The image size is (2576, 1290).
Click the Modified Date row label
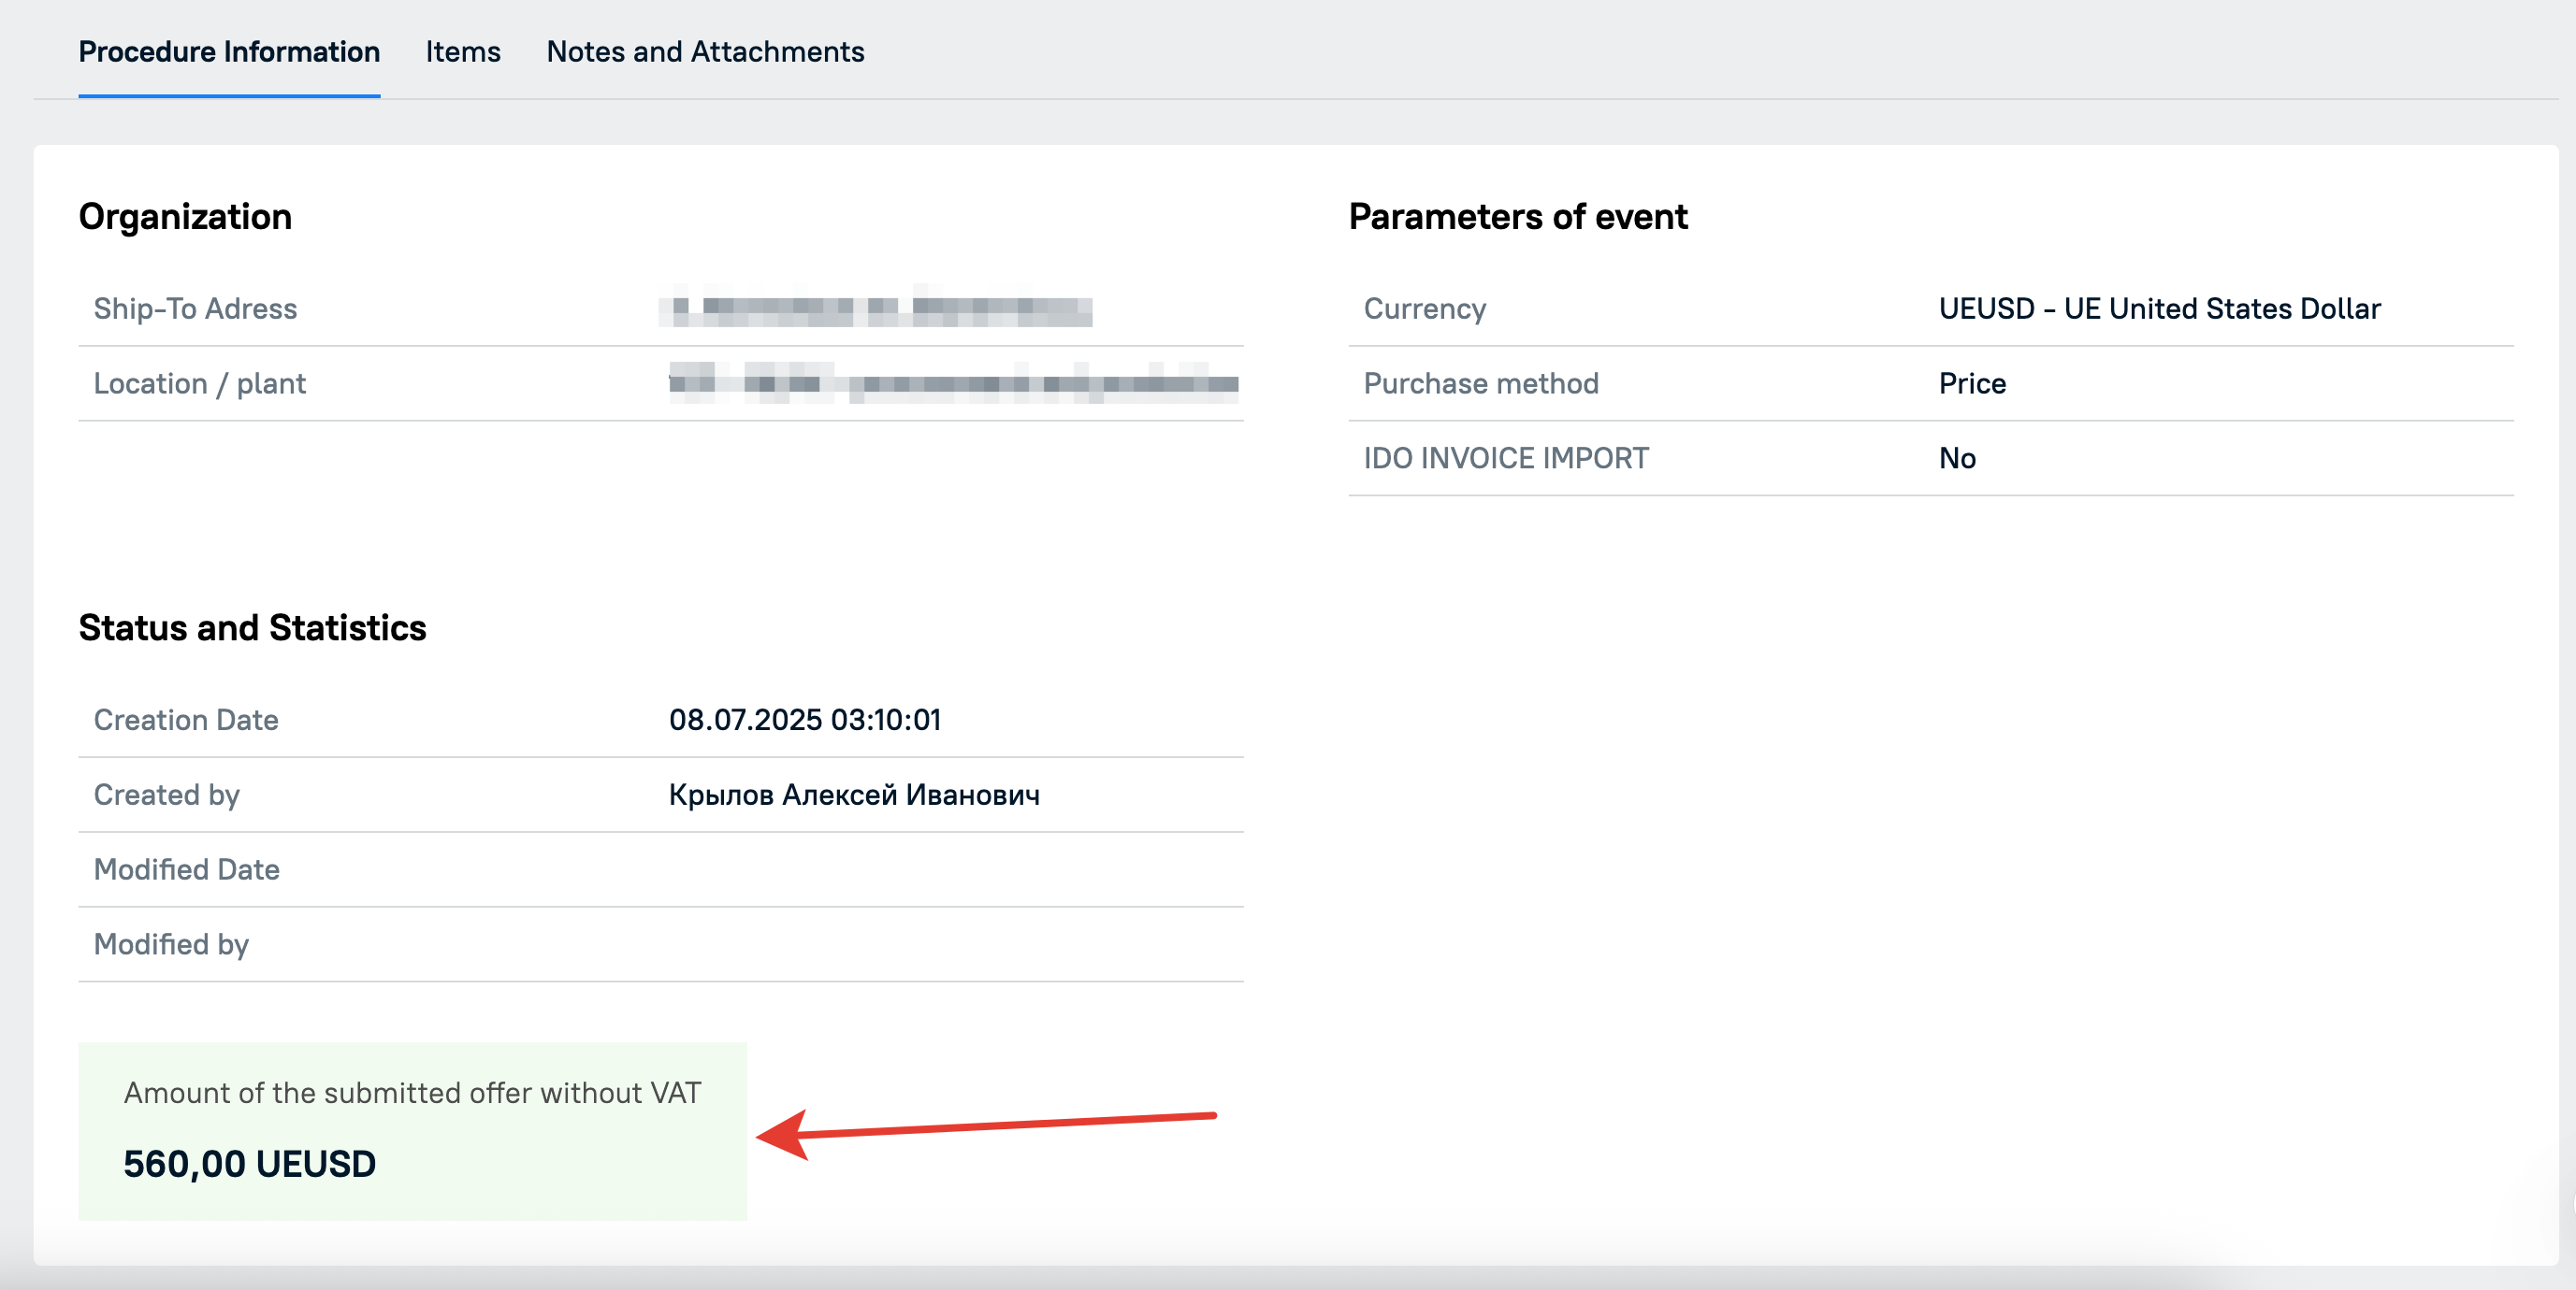point(186,869)
